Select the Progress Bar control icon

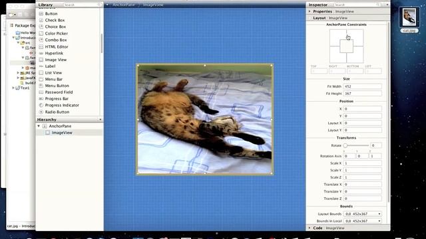41,99
